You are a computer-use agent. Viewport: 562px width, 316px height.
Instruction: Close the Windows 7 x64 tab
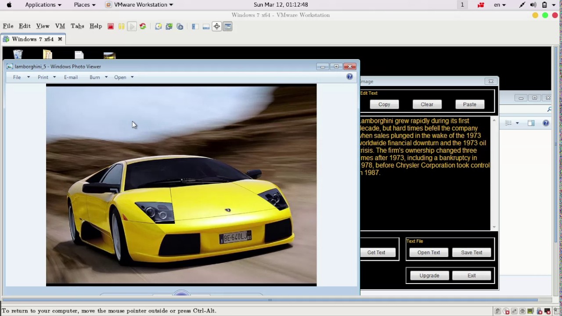coord(60,39)
